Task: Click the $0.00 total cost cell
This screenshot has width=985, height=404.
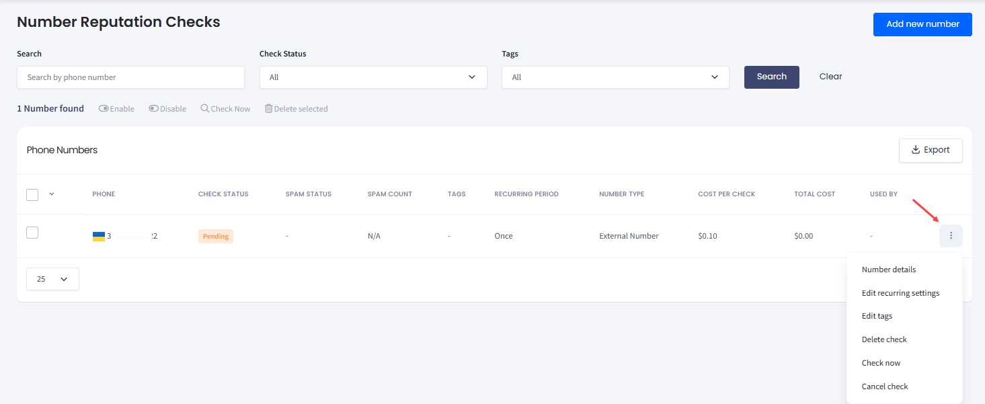Action: [803, 236]
